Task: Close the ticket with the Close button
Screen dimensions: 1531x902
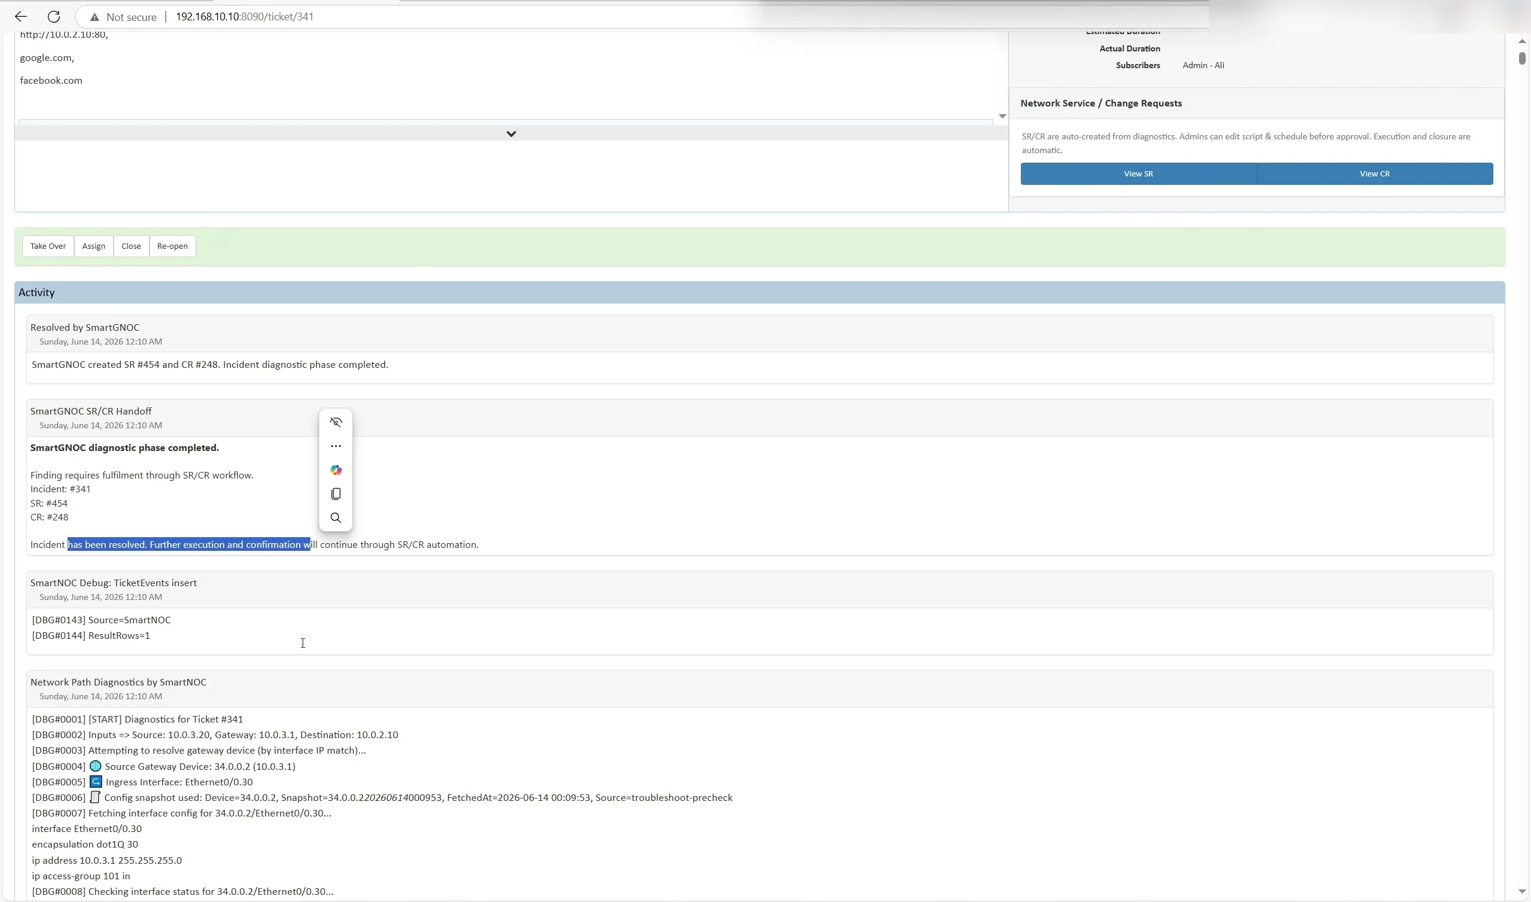Action: coord(131,246)
